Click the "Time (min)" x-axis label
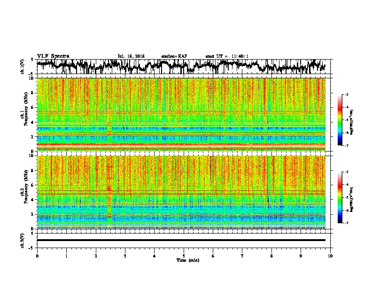 (188, 260)
